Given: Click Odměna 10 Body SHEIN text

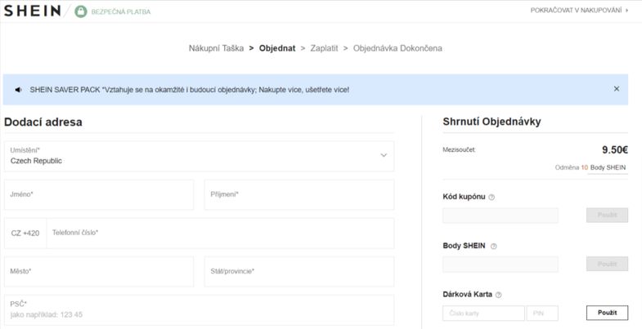Looking at the screenshot, I should [x=590, y=167].
